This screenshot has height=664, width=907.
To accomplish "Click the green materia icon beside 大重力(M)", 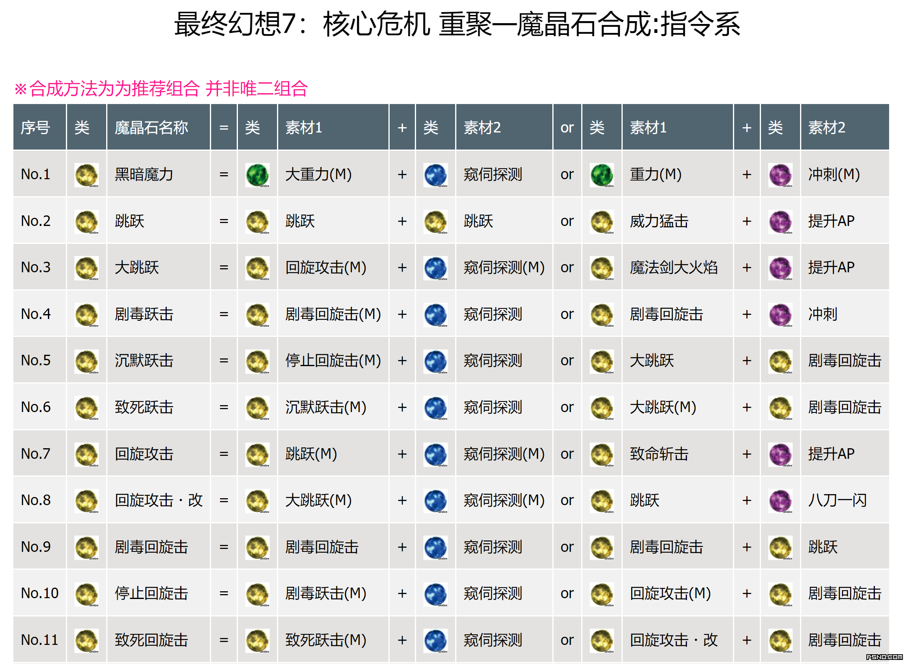I will click(x=257, y=175).
